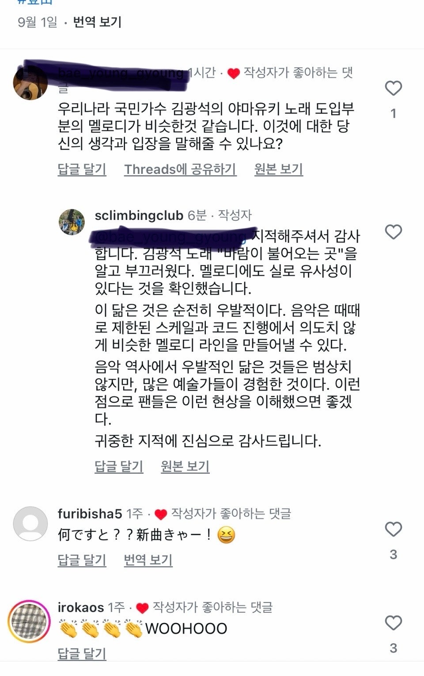Viewport: 424px width, 676px height.
Task: Open irokaos username link
Action: (x=81, y=607)
